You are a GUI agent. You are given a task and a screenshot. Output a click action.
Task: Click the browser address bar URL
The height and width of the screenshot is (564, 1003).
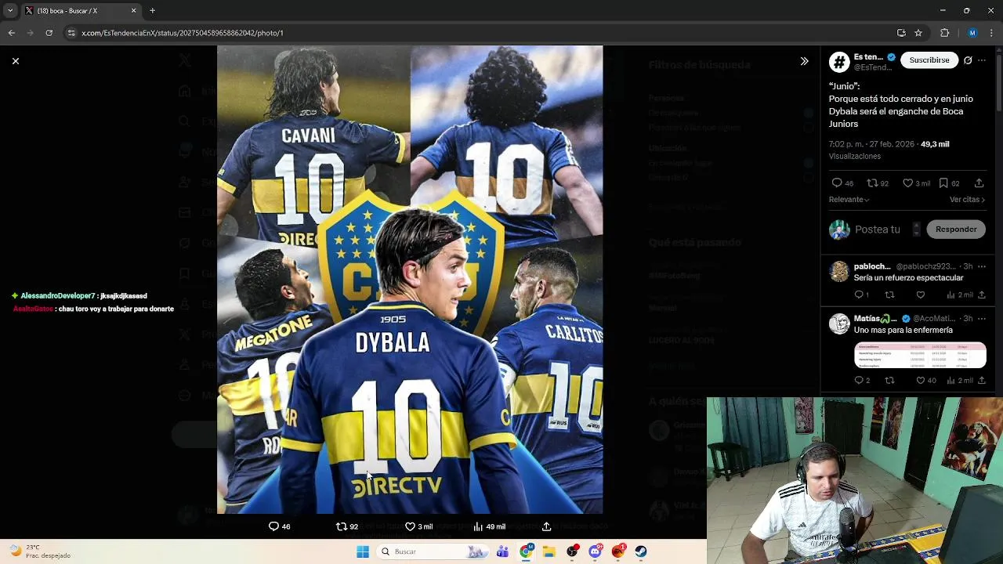point(183,33)
